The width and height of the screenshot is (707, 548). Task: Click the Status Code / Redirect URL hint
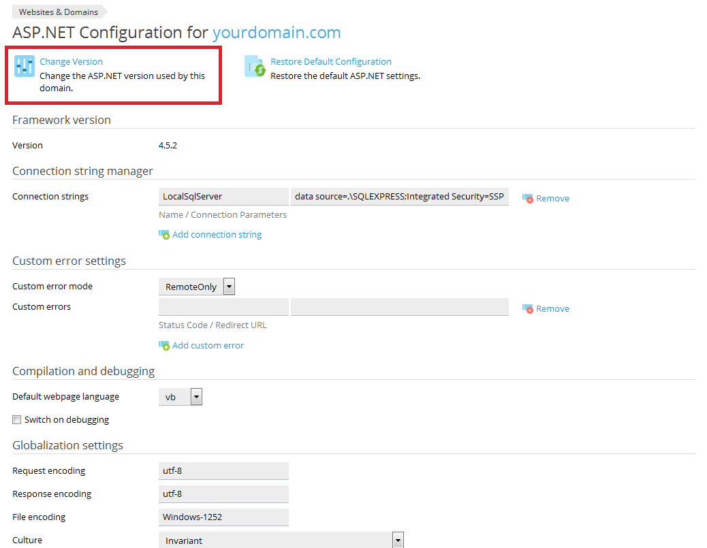click(x=213, y=325)
